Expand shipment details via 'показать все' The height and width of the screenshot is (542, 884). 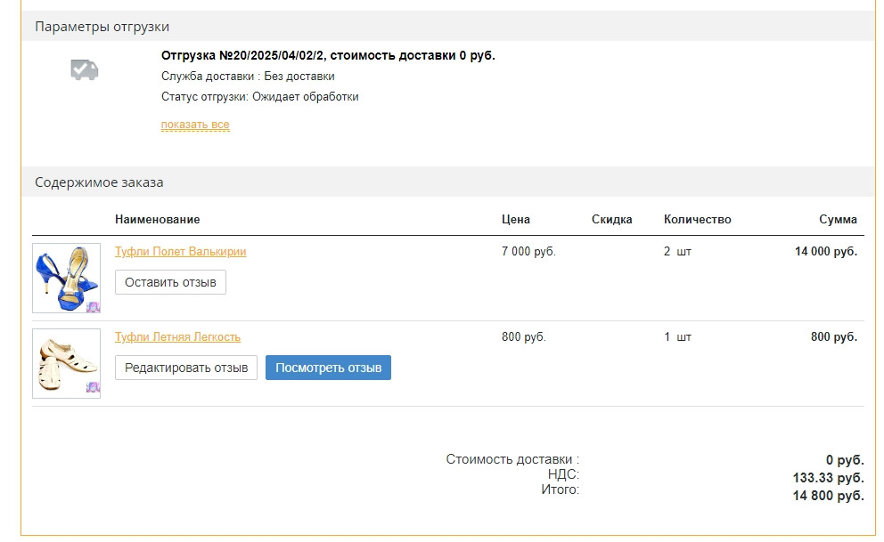click(x=195, y=125)
